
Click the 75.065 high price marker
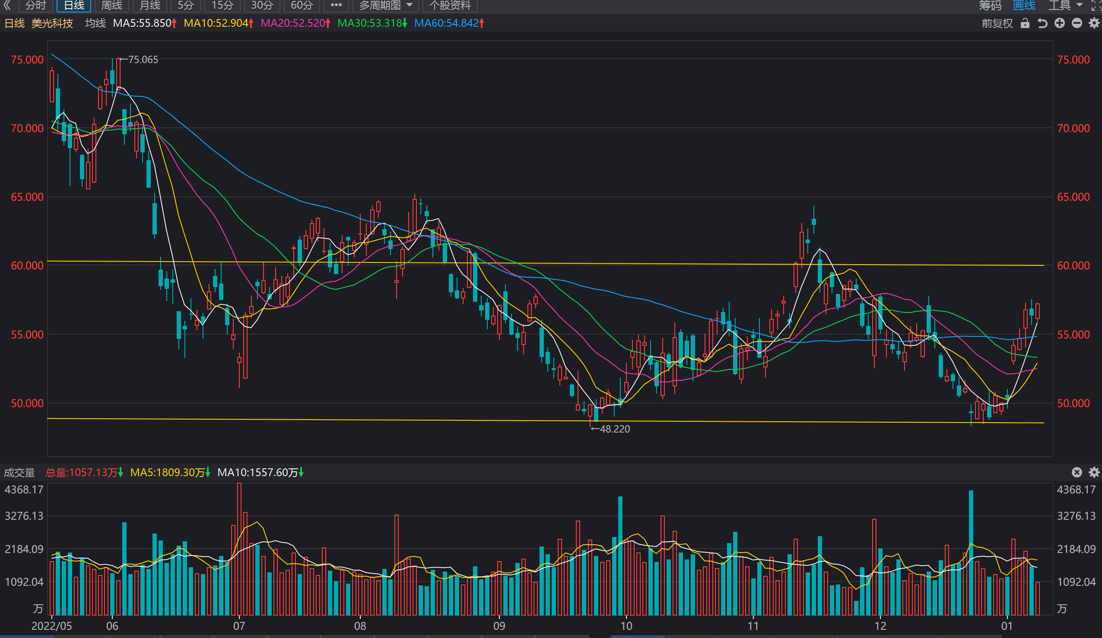point(140,60)
